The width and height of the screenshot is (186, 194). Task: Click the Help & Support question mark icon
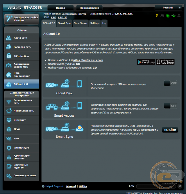click(x=43, y=186)
